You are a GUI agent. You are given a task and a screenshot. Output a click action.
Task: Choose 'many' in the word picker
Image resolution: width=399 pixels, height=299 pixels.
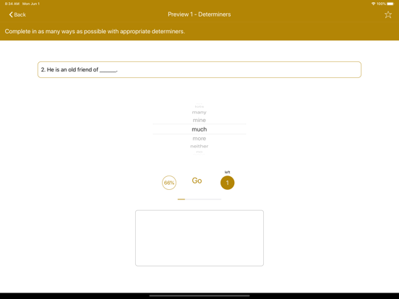[199, 112]
